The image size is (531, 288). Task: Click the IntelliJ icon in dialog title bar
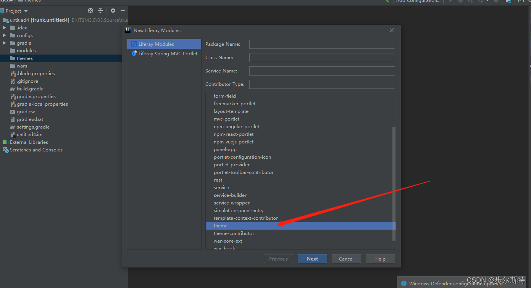point(128,30)
